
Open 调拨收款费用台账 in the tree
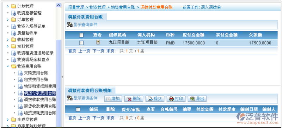point(40,100)
